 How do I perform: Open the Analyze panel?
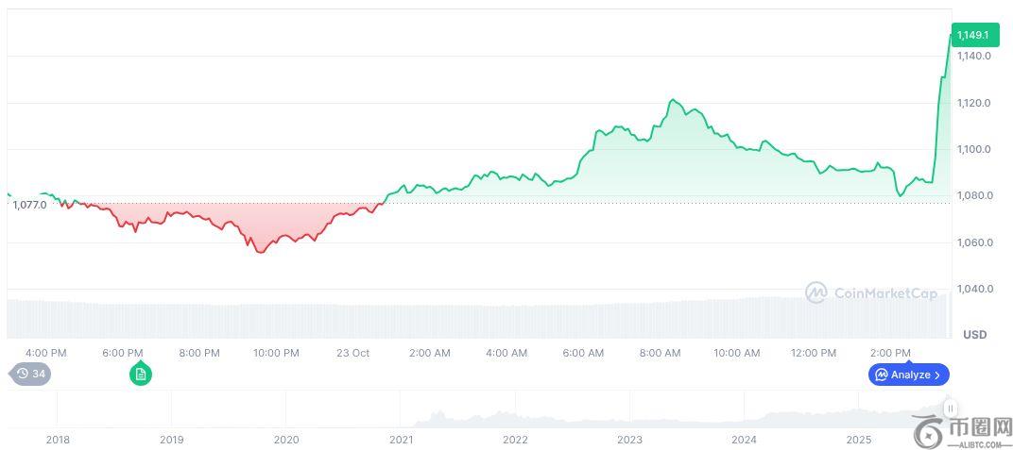[908, 375]
